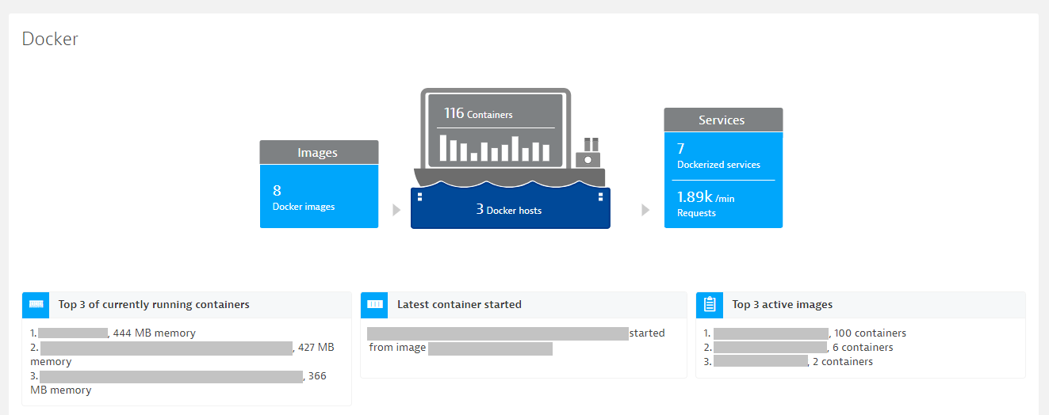Image resolution: width=1049 pixels, height=415 pixels.
Task: Select the Images tile header
Action: [319, 152]
